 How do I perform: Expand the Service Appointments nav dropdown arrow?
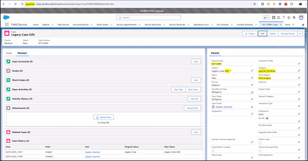tap(139, 25)
